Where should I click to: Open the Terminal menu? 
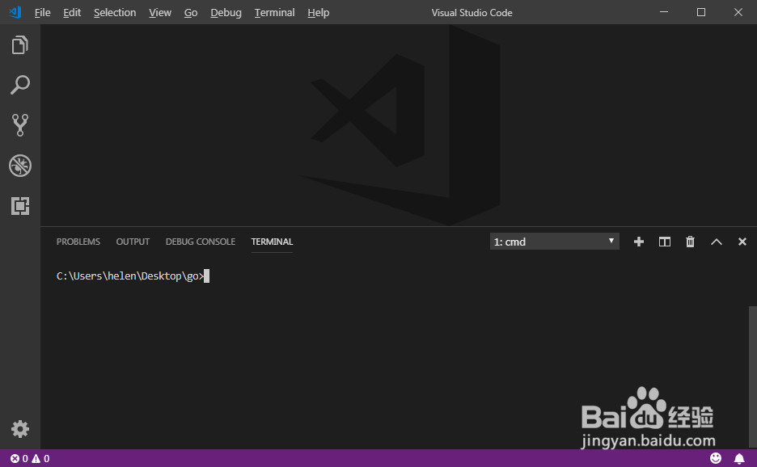275,13
